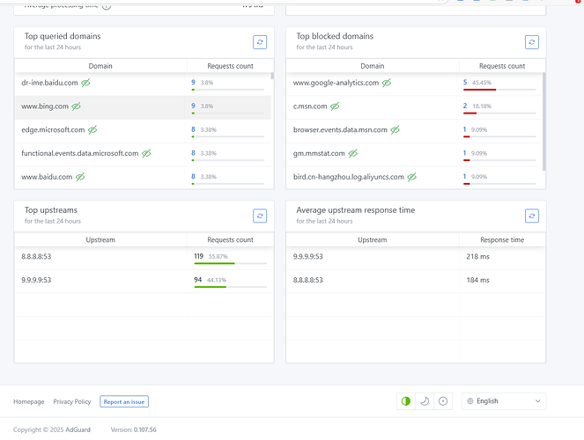This screenshot has height=440, width=584.
Task: Open the Homepage footer link
Action: tap(29, 401)
